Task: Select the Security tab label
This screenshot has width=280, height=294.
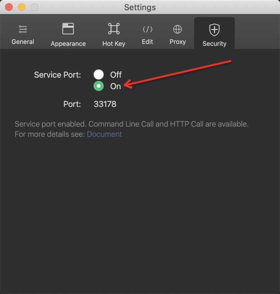Action: tap(214, 44)
